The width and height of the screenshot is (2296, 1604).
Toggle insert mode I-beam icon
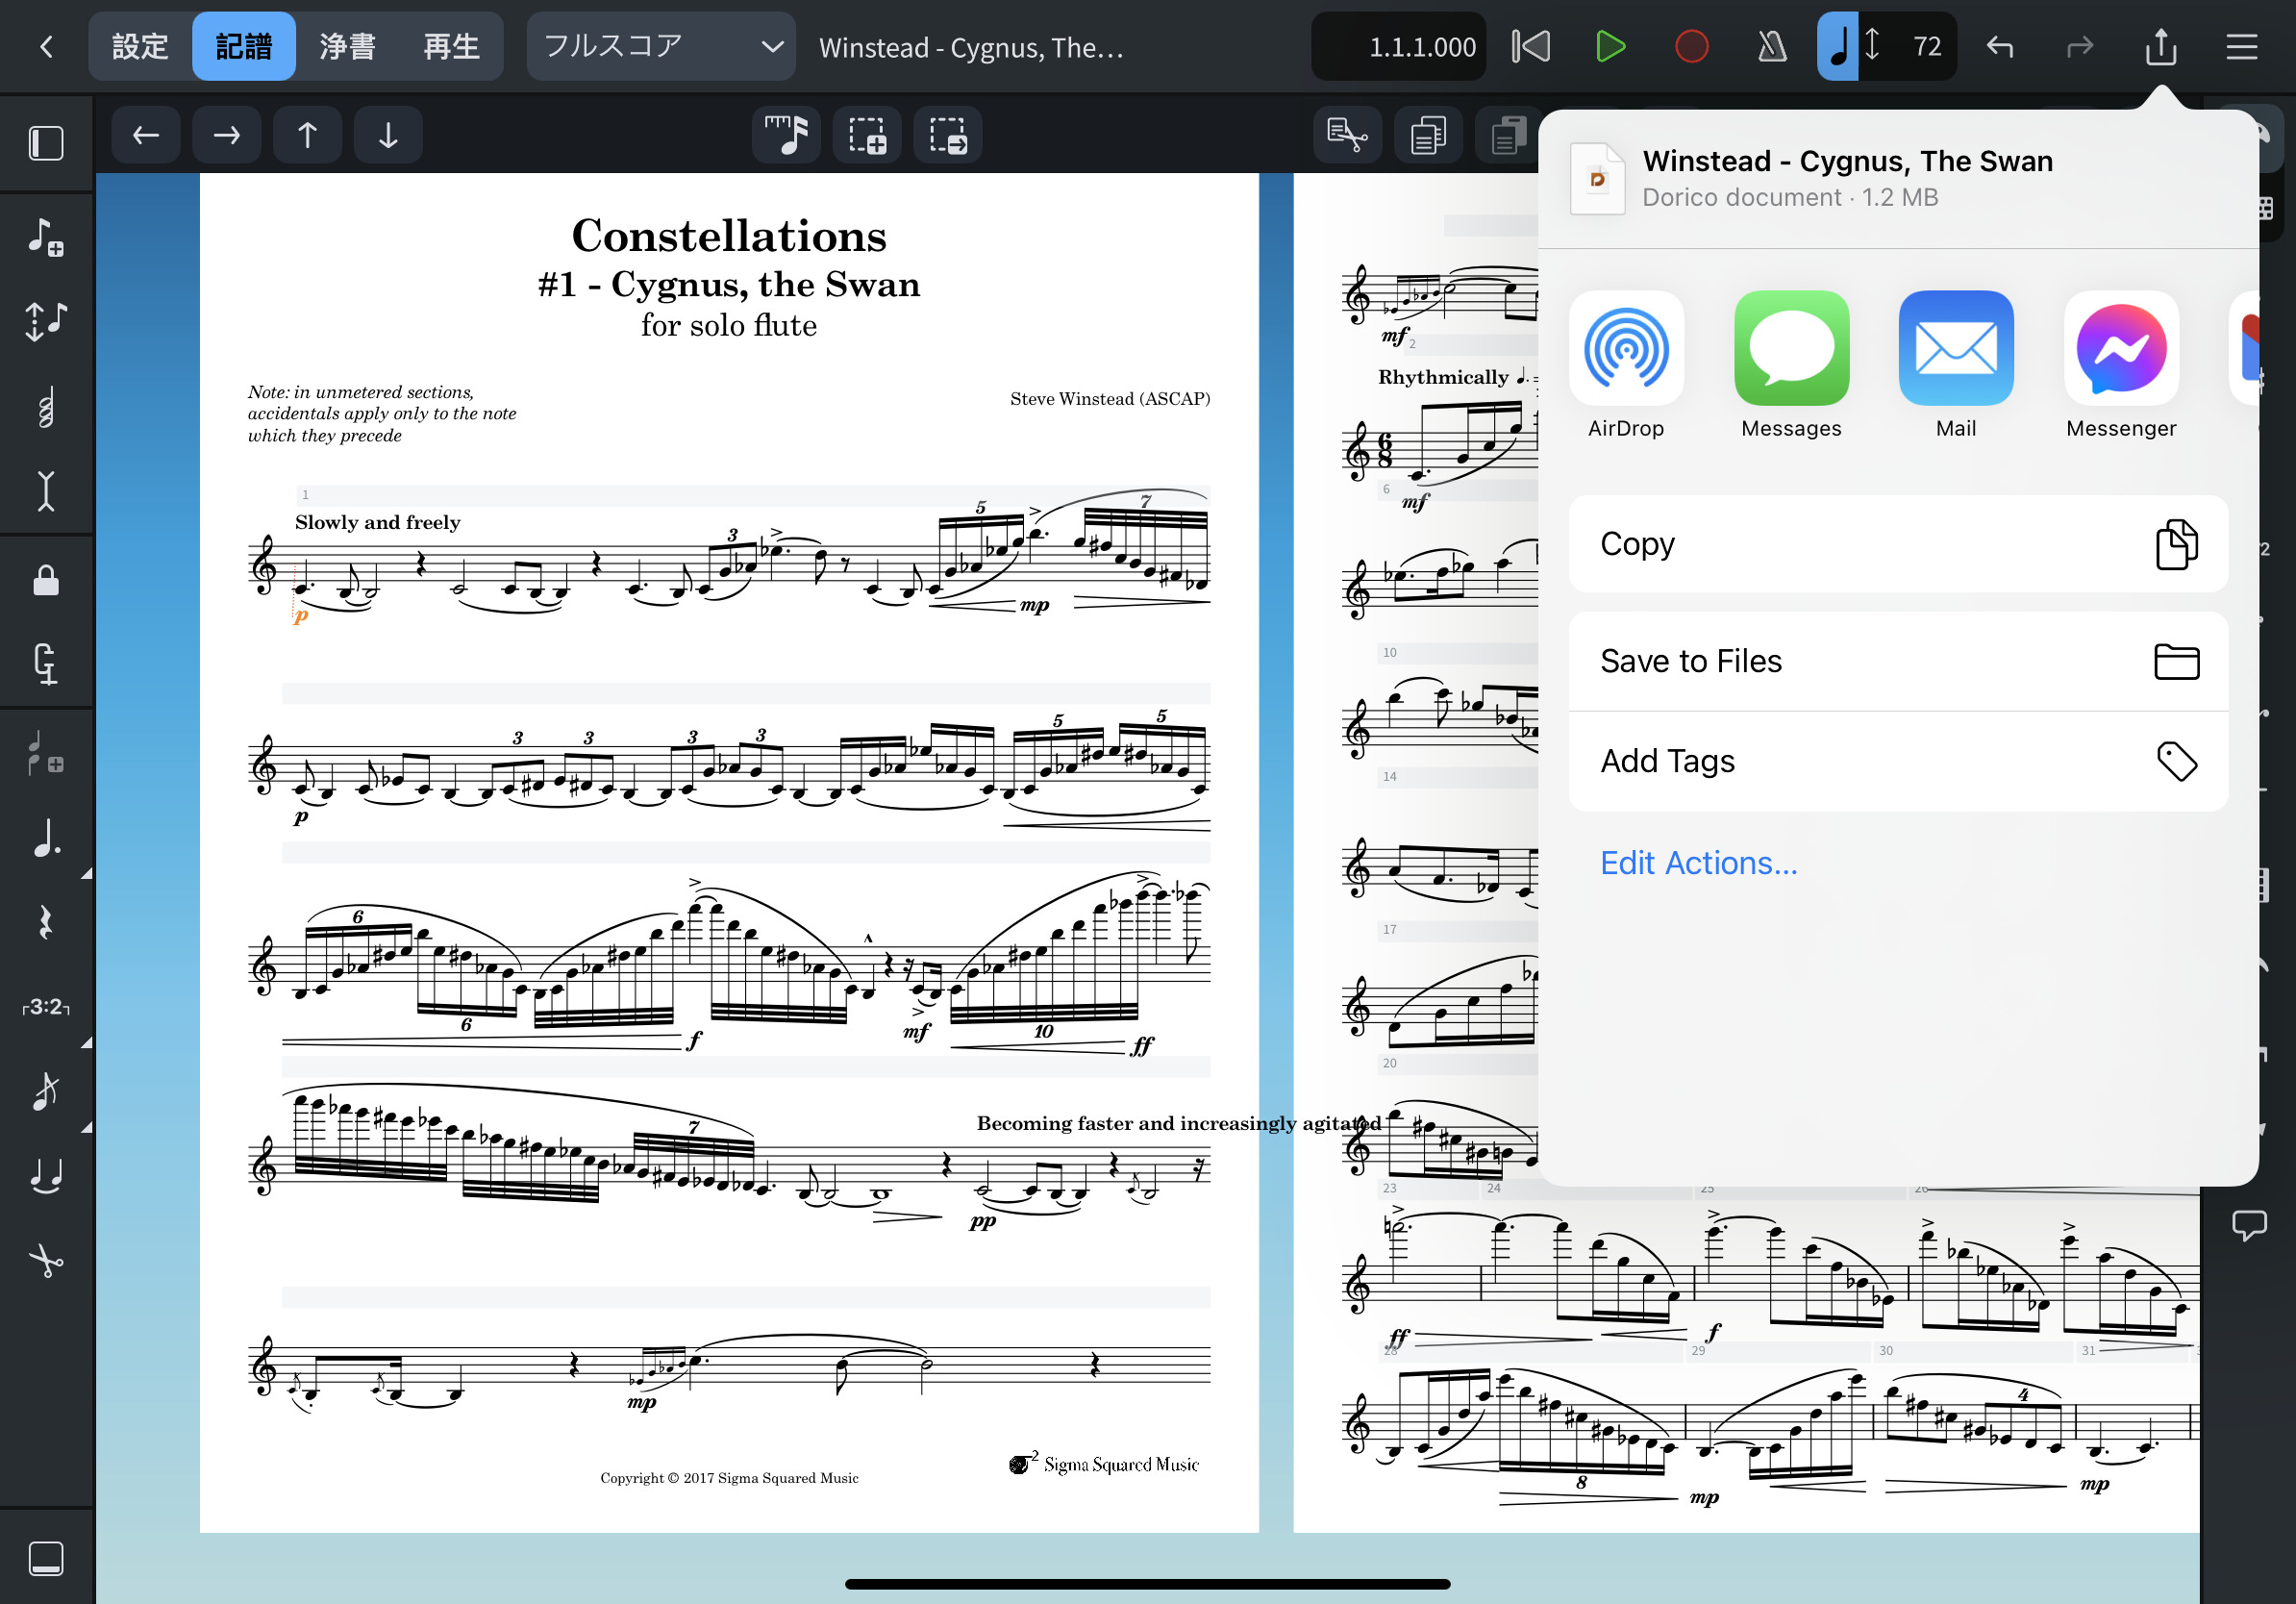46,491
